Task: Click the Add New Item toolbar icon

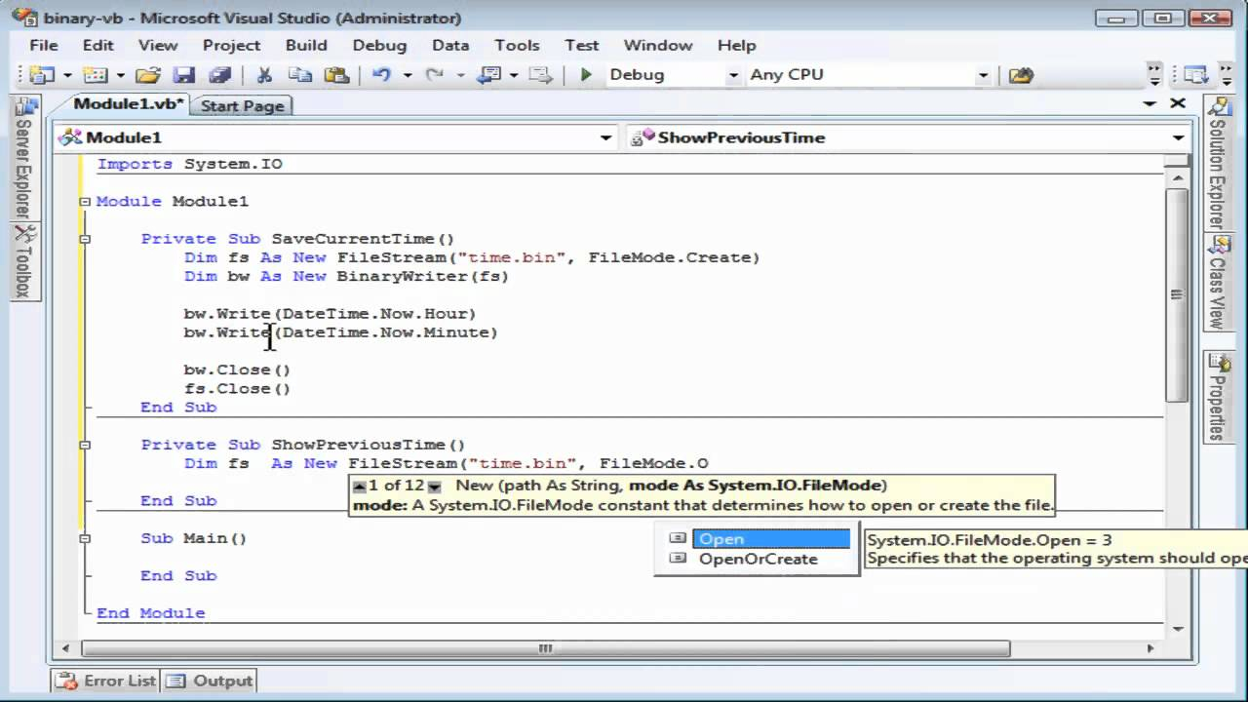Action: click(x=95, y=75)
